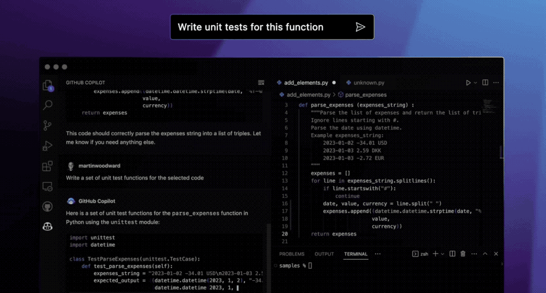Image resolution: width=546 pixels, height=293 pixels.
Task: Click the 'Write unit tests for this function' input field
Action: [x=272, y=27]
